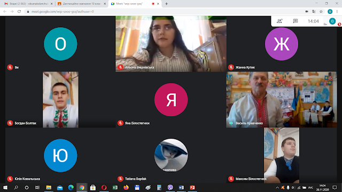
Task: Click the muted mic icon beside Ви
Action: point(10,67)
